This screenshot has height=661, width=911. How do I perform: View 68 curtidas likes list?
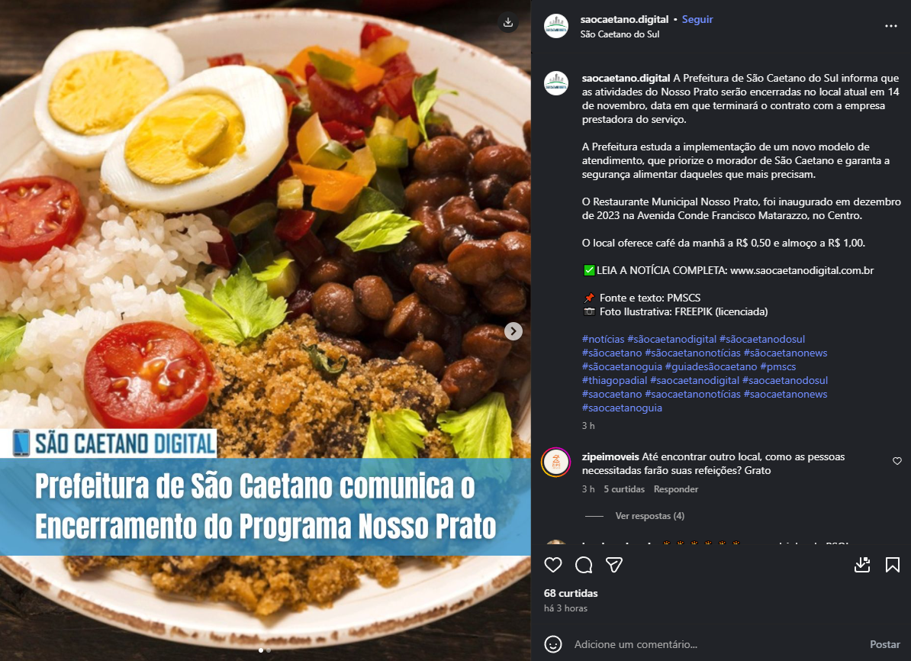571,593
